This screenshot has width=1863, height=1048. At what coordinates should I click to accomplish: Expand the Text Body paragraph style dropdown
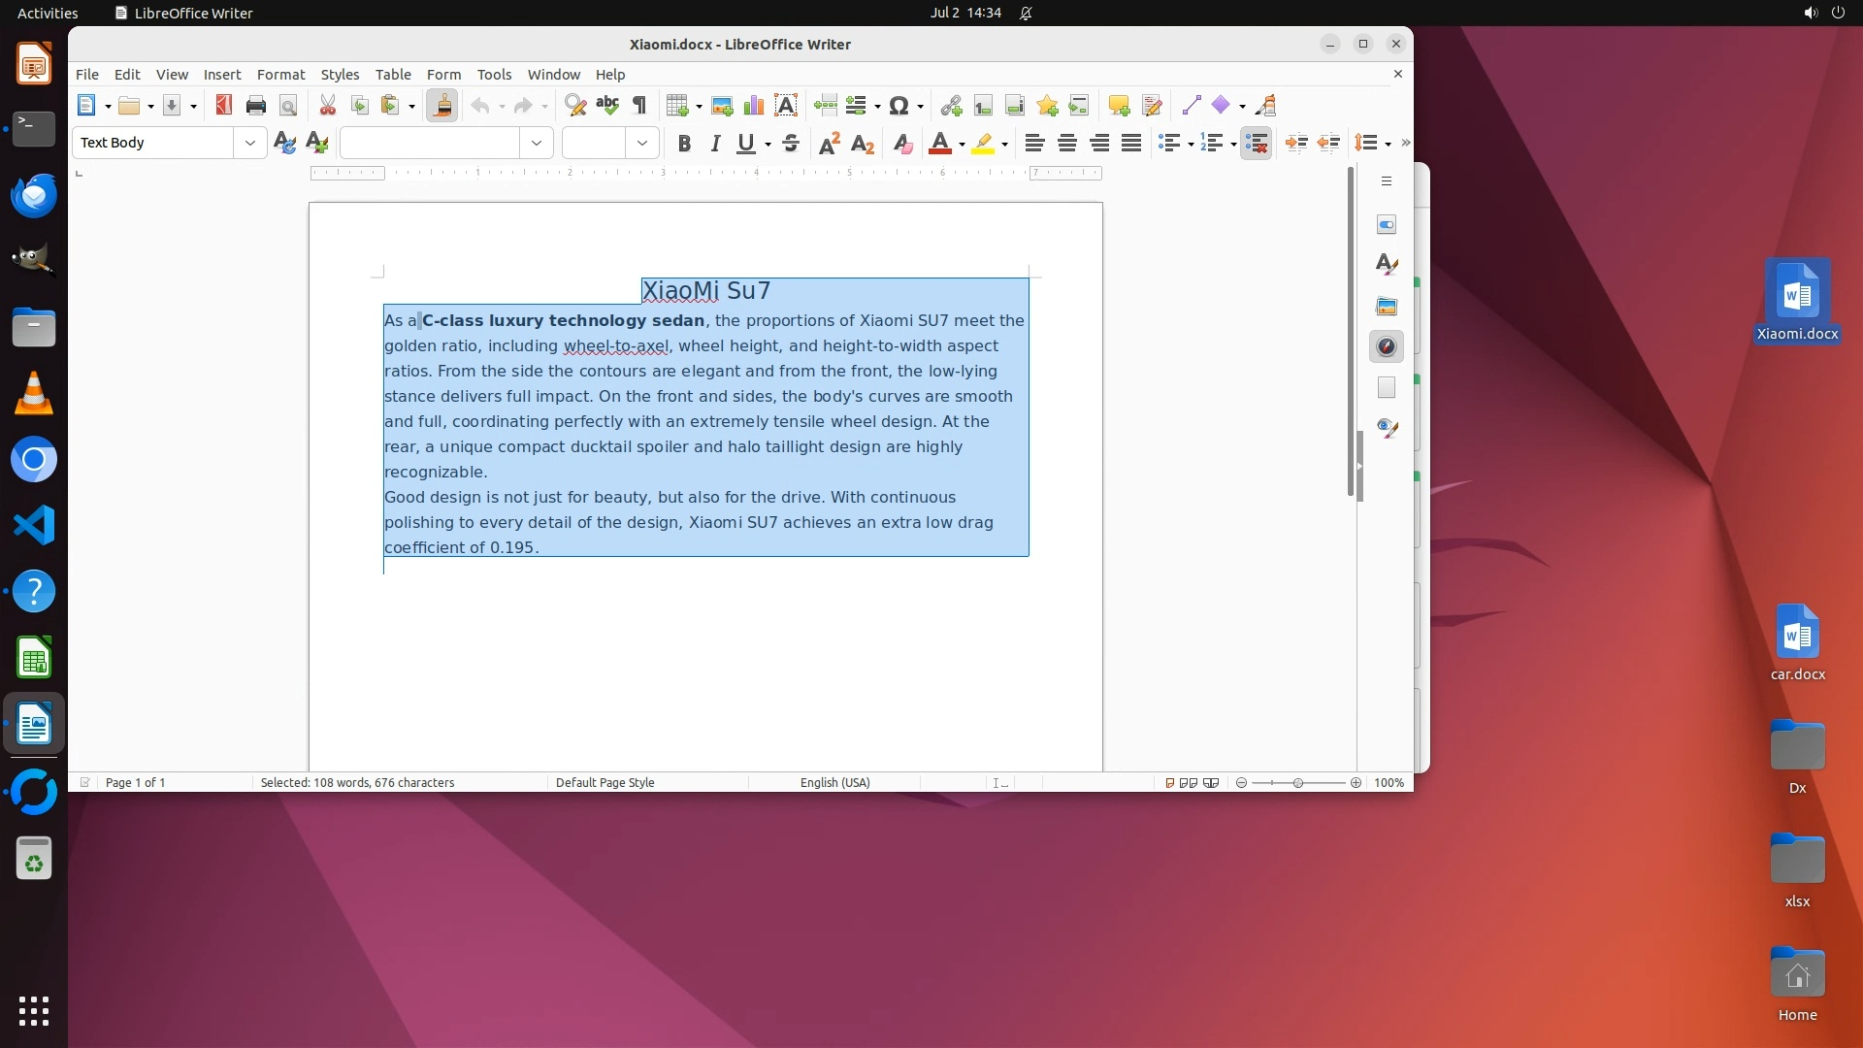(250, 143)
